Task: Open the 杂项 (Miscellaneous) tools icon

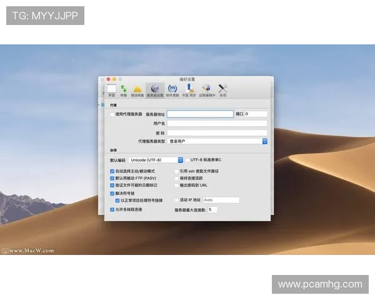Action: coord(223,89)
